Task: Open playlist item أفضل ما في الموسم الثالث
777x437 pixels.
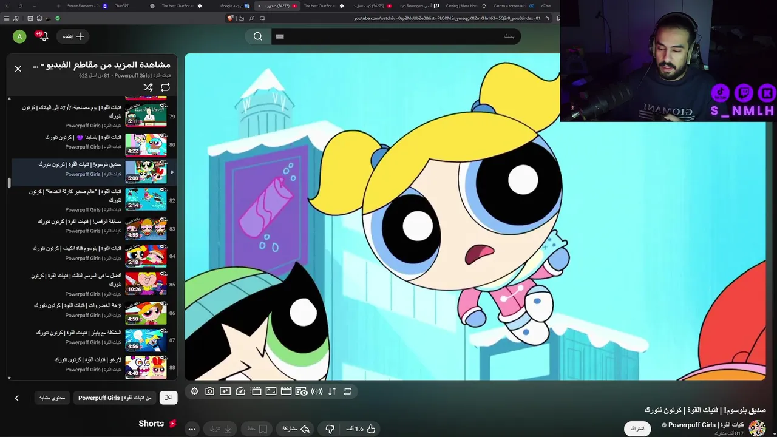Action: [93, 283]
